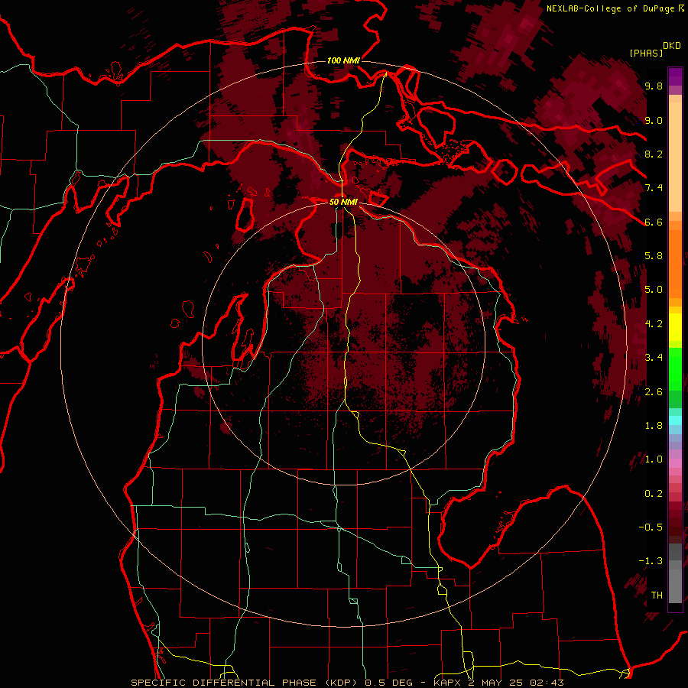Select the 2.6 value on color scale
The height and width of the screenshot is (688, 688).
coord(654,392)
